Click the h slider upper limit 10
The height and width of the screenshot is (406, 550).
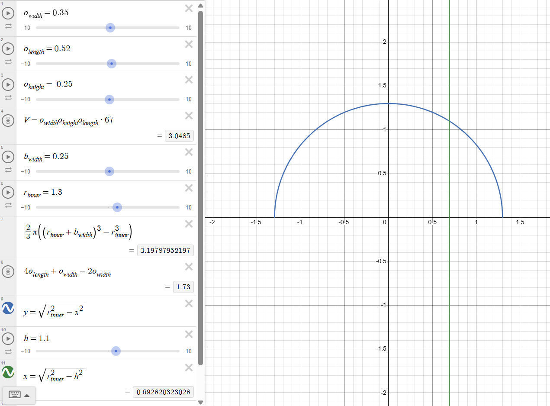click(189, 351)
